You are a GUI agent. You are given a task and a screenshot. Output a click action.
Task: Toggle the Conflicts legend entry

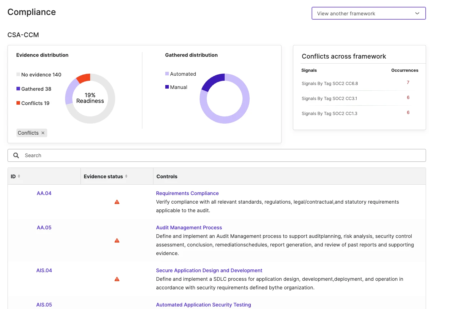[x=33, y=103]
